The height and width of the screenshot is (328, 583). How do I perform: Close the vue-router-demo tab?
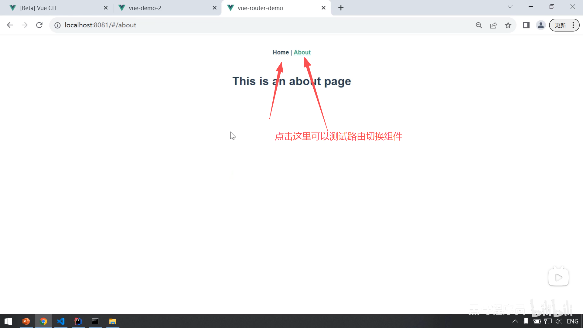(x=323, y=8)
